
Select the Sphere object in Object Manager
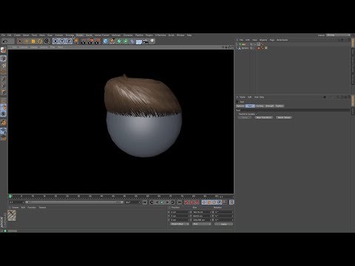tap(245, 48)
